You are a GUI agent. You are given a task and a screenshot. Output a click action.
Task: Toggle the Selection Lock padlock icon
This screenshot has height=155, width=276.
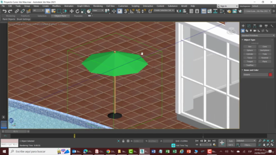[123, 141]
